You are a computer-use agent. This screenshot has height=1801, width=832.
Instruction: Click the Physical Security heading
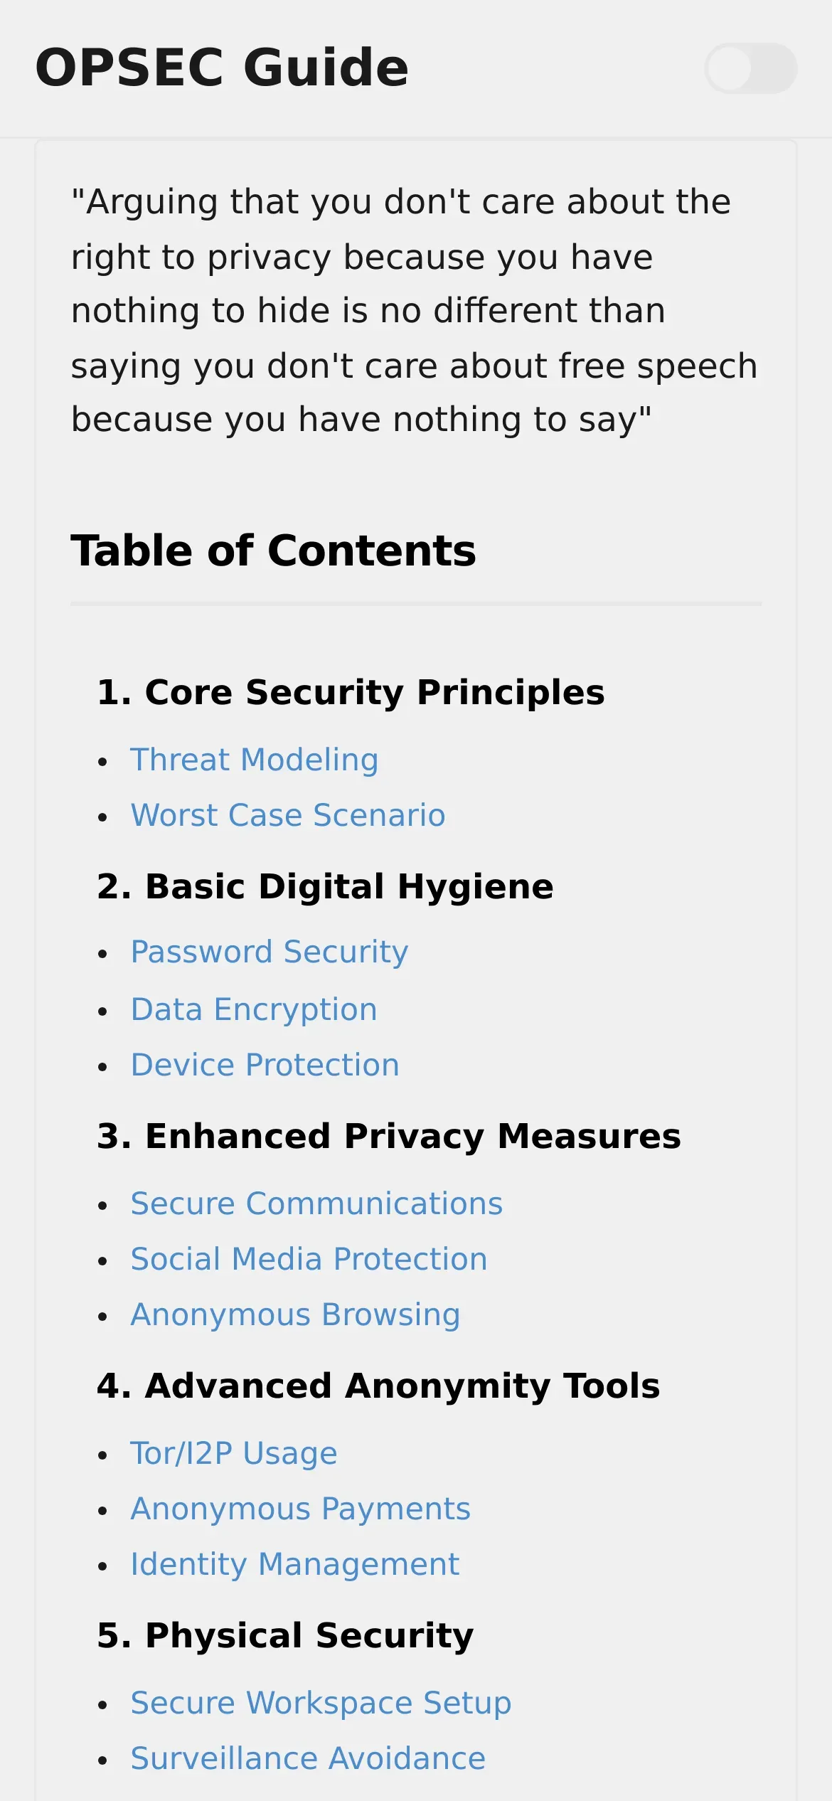[x=285, y=1635]
